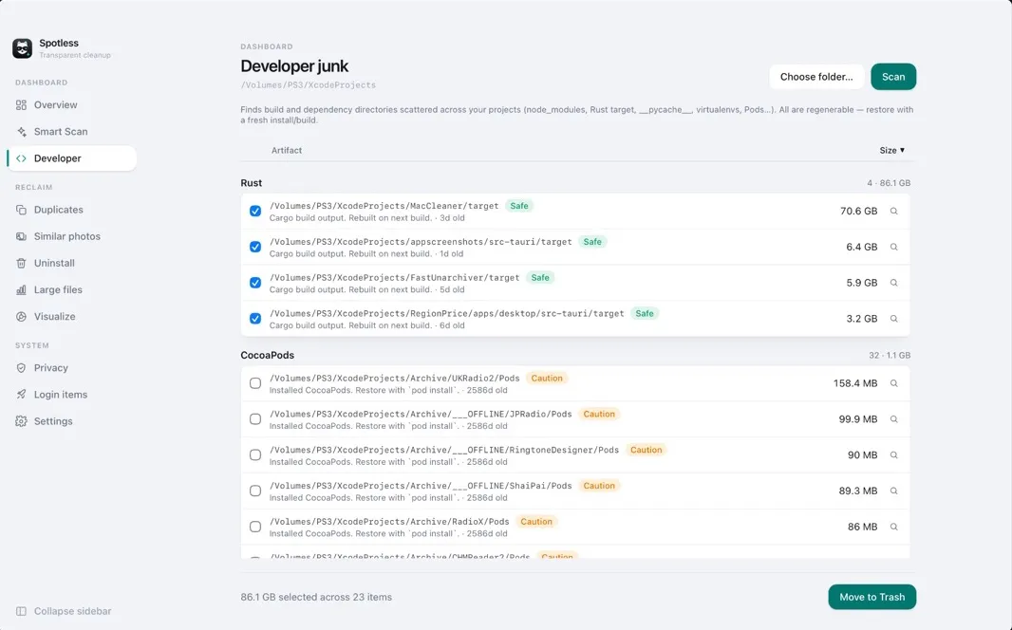This screenshot has width=1012, height=630.
Task: Click the Settings gear icon
Action: pos(21,421)
